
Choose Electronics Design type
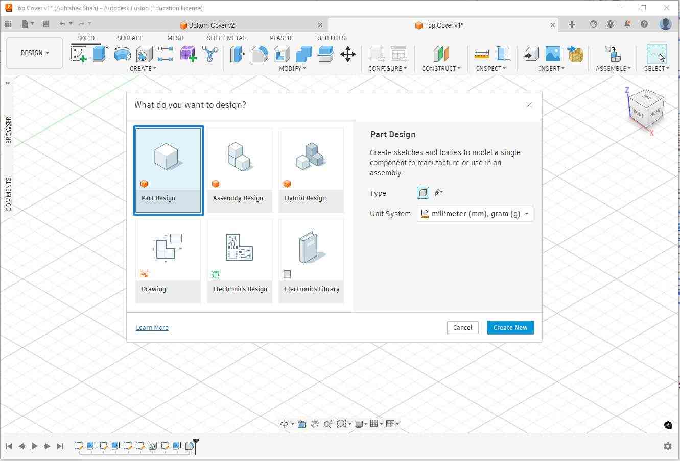(240, 261)
